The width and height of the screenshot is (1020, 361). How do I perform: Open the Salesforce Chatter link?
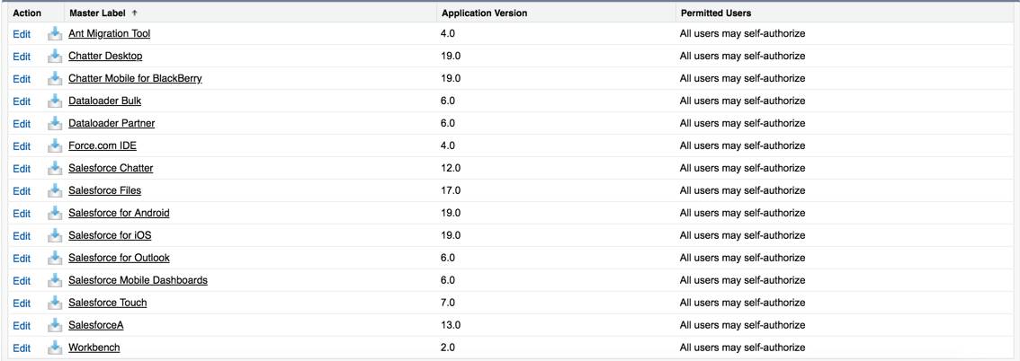[x=111, y=168]
